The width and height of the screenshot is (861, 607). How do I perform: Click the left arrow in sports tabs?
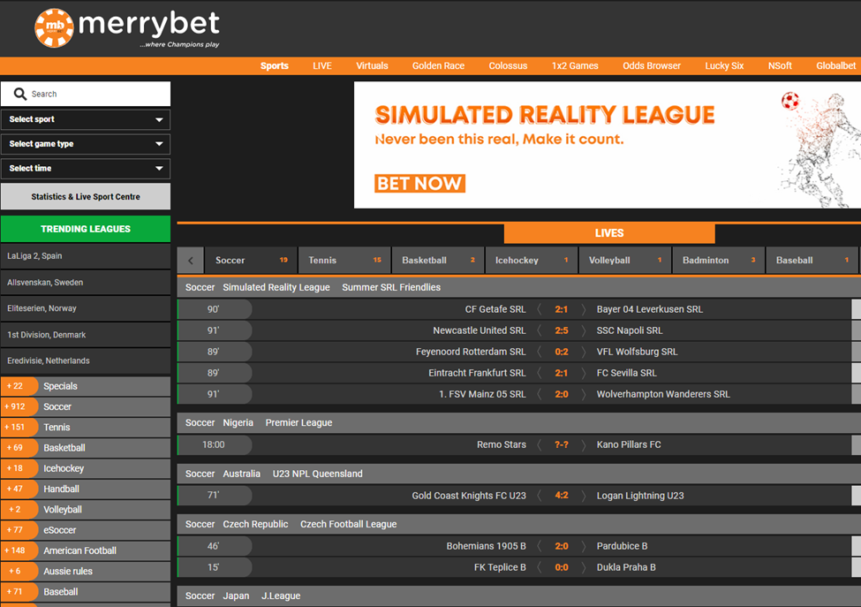(x=190, y=261)
